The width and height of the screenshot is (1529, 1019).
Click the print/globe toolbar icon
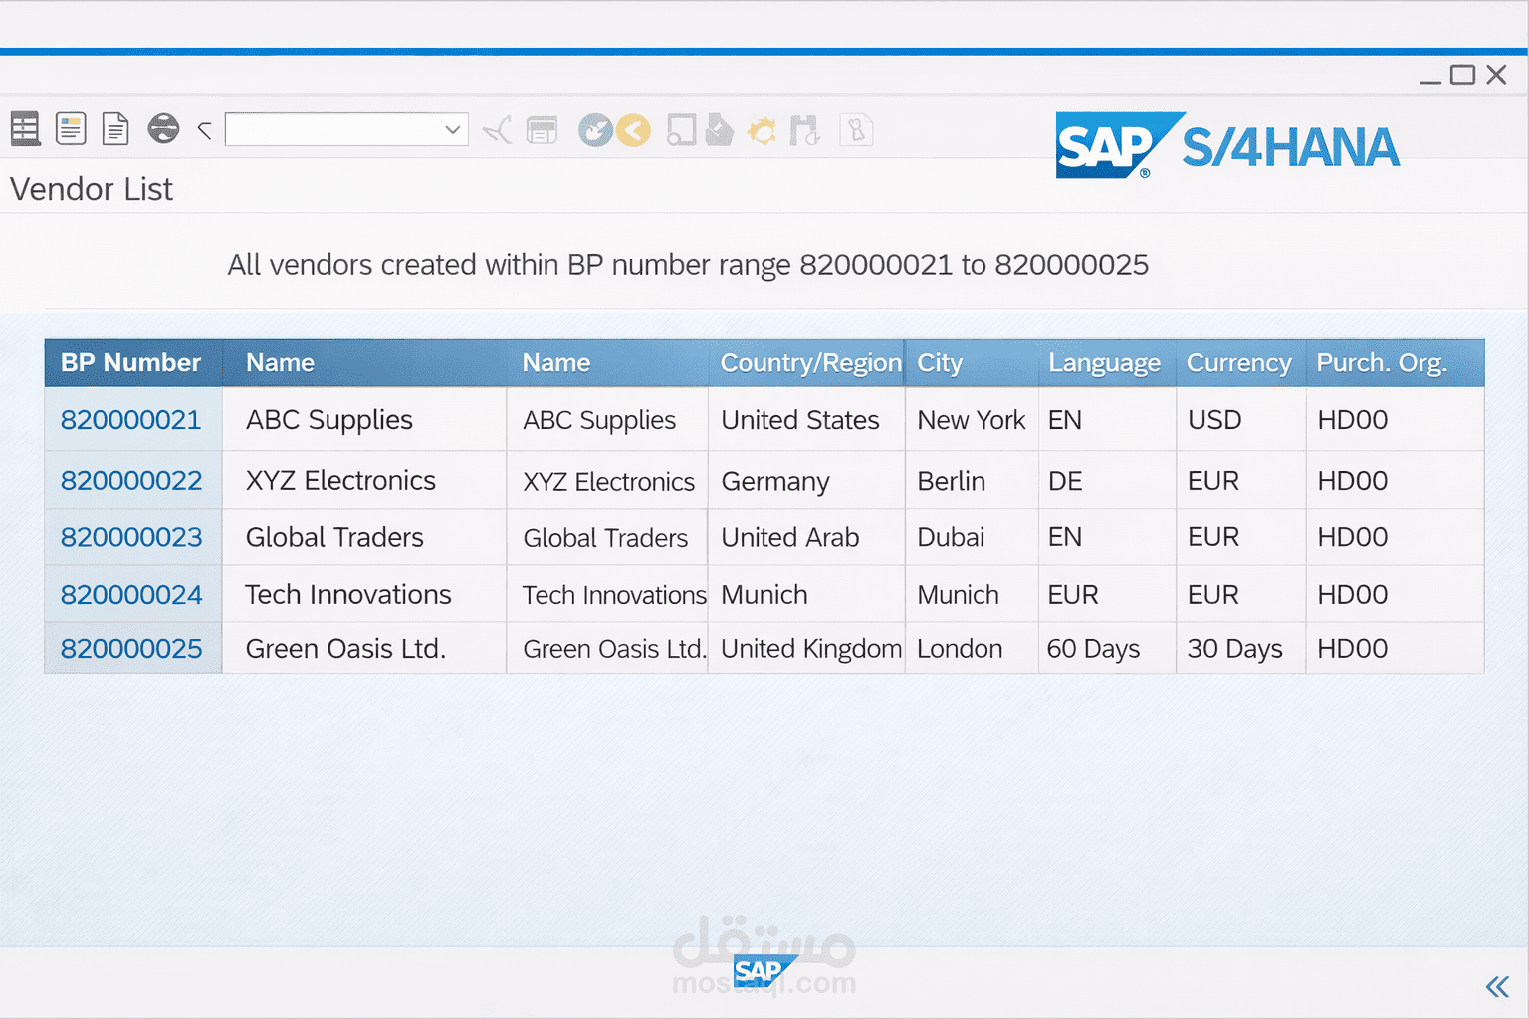click(162, 129)
